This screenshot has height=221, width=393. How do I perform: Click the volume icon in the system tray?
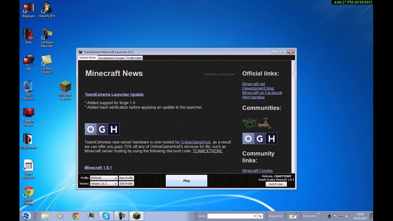tap(347, 216)
